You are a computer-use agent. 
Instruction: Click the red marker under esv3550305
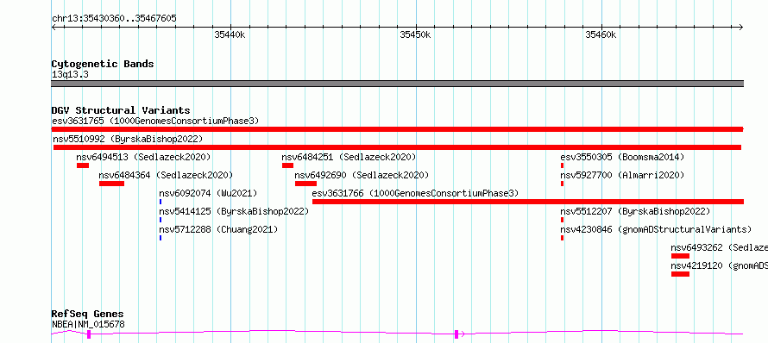point(563,165)
